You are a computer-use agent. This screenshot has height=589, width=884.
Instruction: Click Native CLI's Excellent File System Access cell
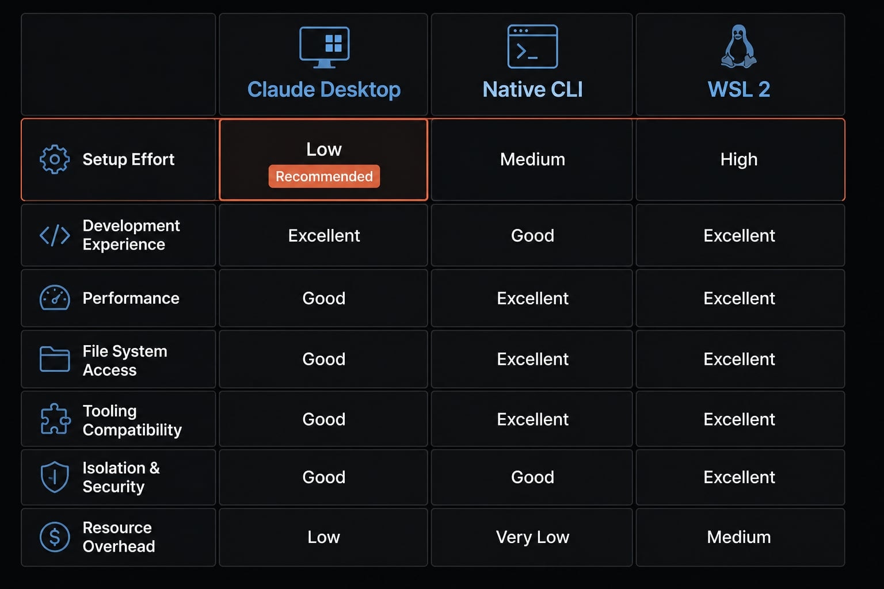(x=532, y=359)
